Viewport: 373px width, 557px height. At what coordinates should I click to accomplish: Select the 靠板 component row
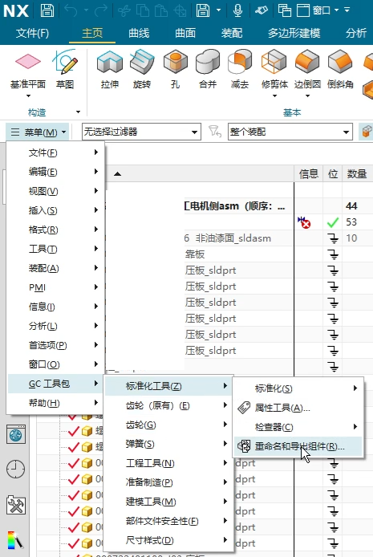pyautogui.click(x=194, y=254)
